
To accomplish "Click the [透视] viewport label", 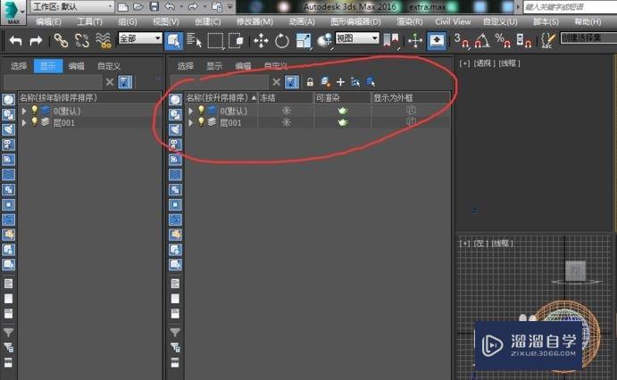I will 484,63.
